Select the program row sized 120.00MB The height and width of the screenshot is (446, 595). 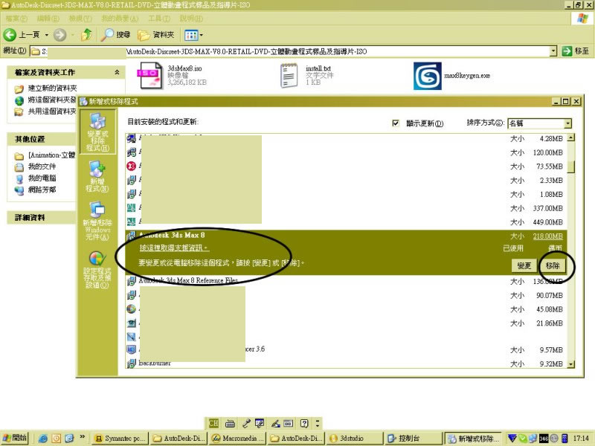pyautogui.click(x=346, y=152)
